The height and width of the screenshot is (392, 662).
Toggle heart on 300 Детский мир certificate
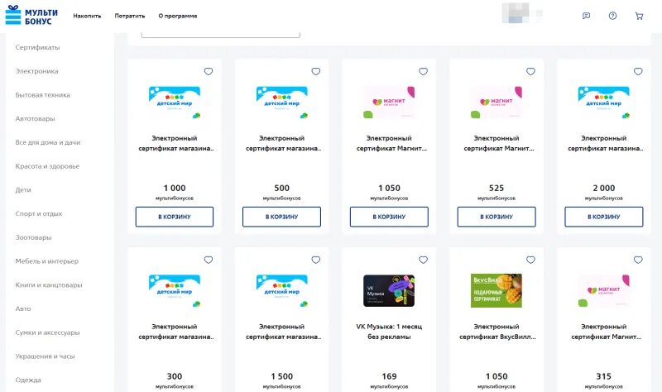(209, 260)
